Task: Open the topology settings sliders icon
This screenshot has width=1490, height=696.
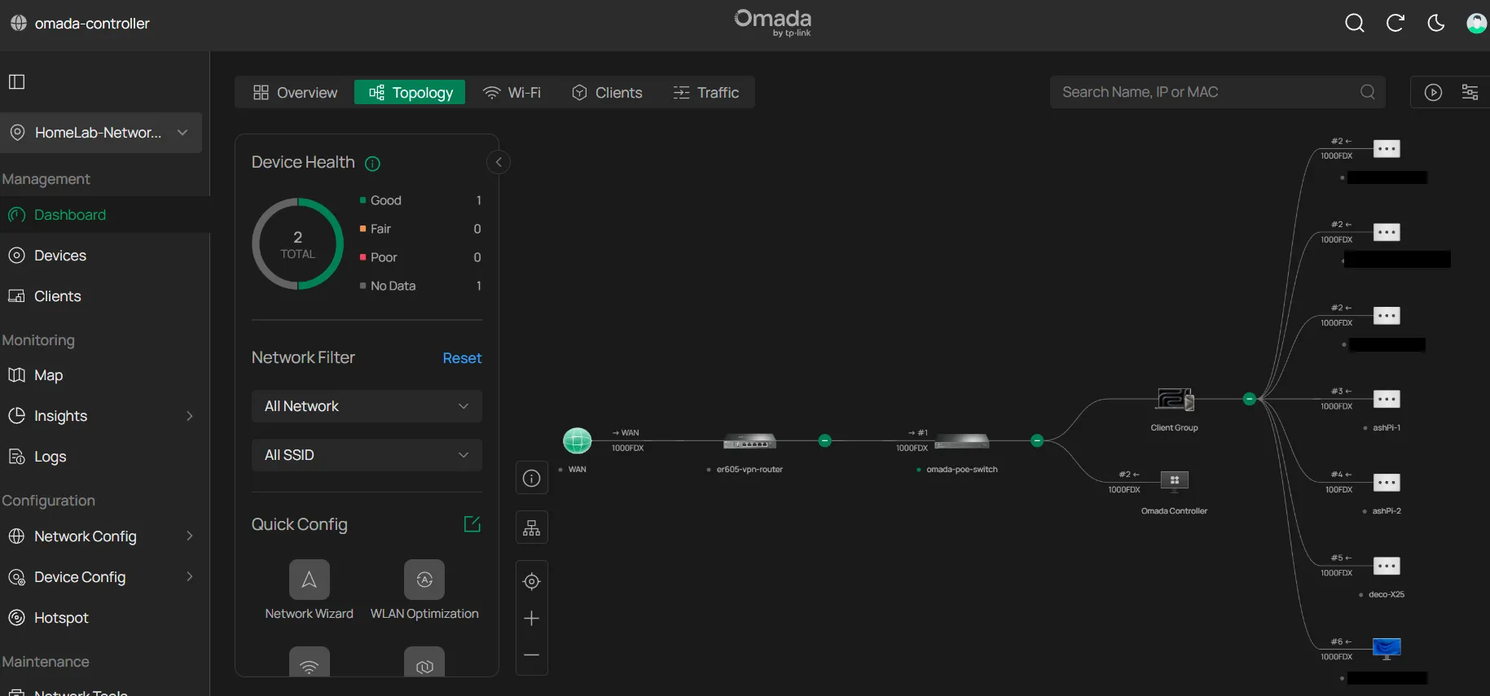Action: [x=1470, y=93]
